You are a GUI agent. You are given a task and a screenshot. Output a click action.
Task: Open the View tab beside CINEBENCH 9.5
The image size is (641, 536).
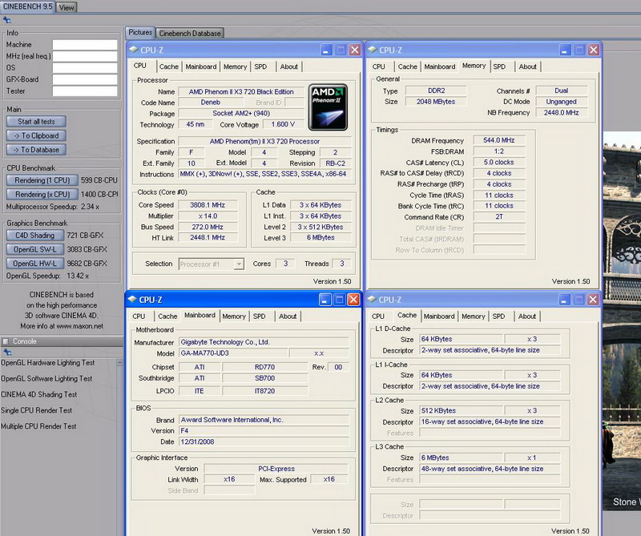coord(67,7)
